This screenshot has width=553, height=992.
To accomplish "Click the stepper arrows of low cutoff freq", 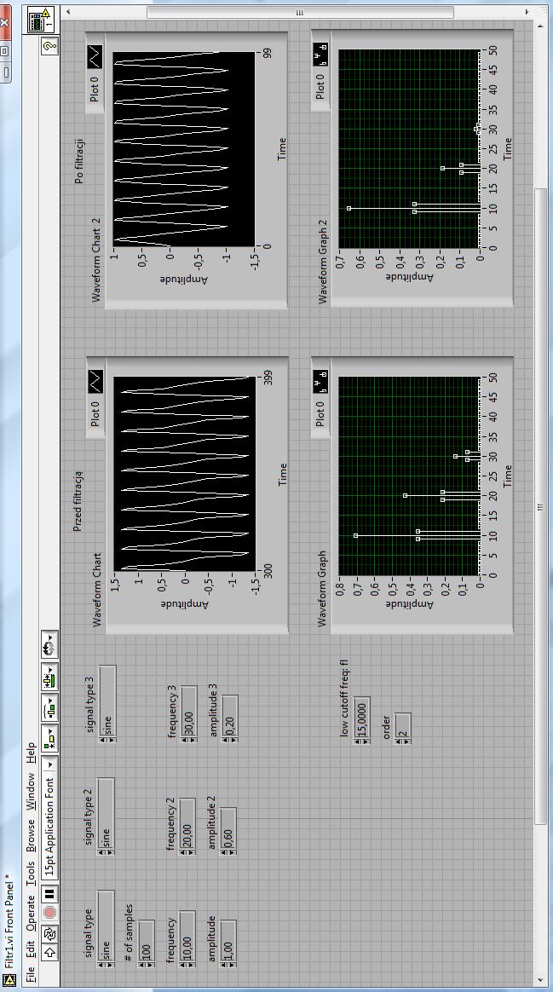I will pyautogui.click(x=362, y=741).
